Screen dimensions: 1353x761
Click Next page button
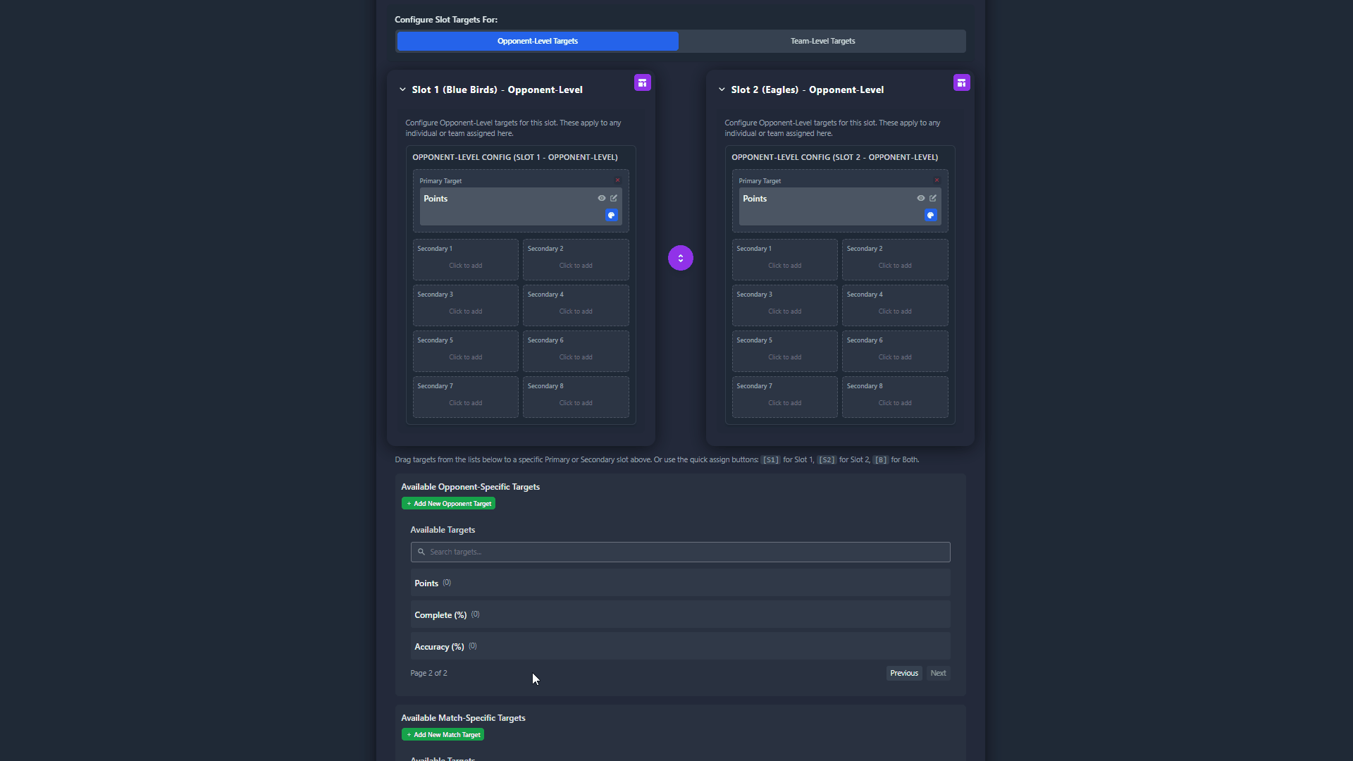point(938,673)
